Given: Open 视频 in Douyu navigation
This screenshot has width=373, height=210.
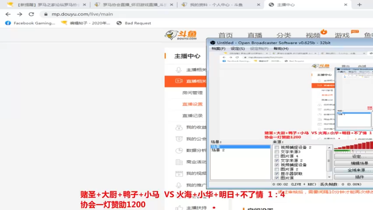Looking at the screenshot, I should [313, 35].
